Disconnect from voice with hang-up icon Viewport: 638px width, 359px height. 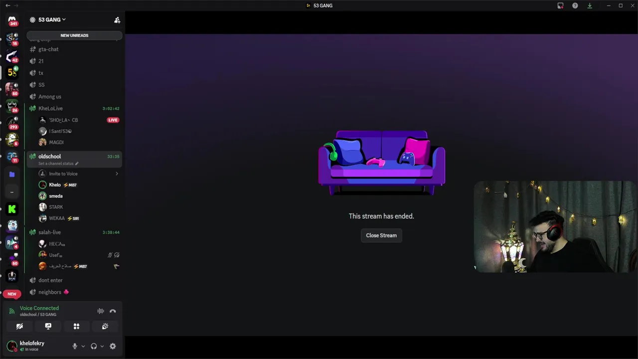coord(113,311)
